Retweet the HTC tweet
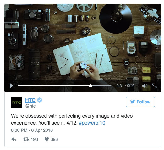The height and width of the screenshot is (150, 164). tap(26, 139)
